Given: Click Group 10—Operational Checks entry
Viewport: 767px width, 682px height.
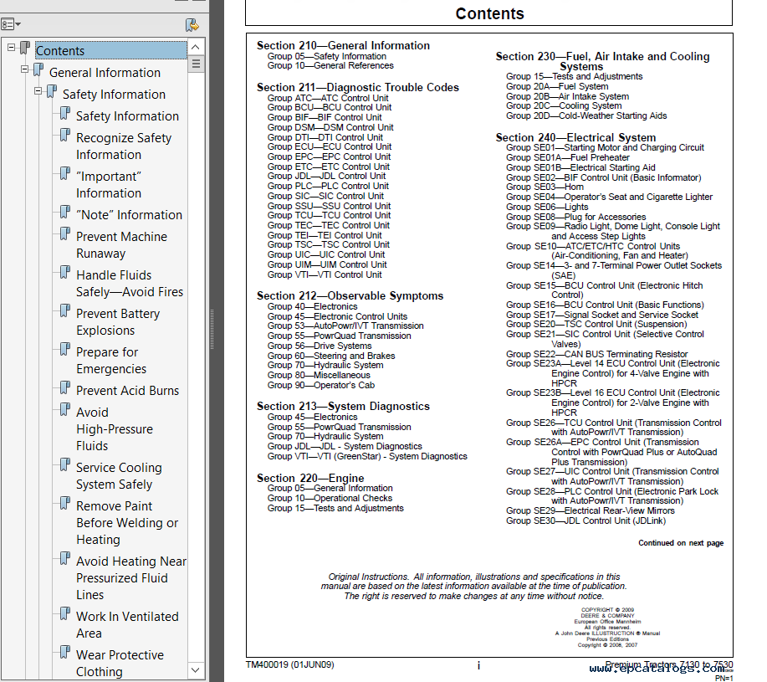Looking at the screenshot, I should [x=330, y=498].
